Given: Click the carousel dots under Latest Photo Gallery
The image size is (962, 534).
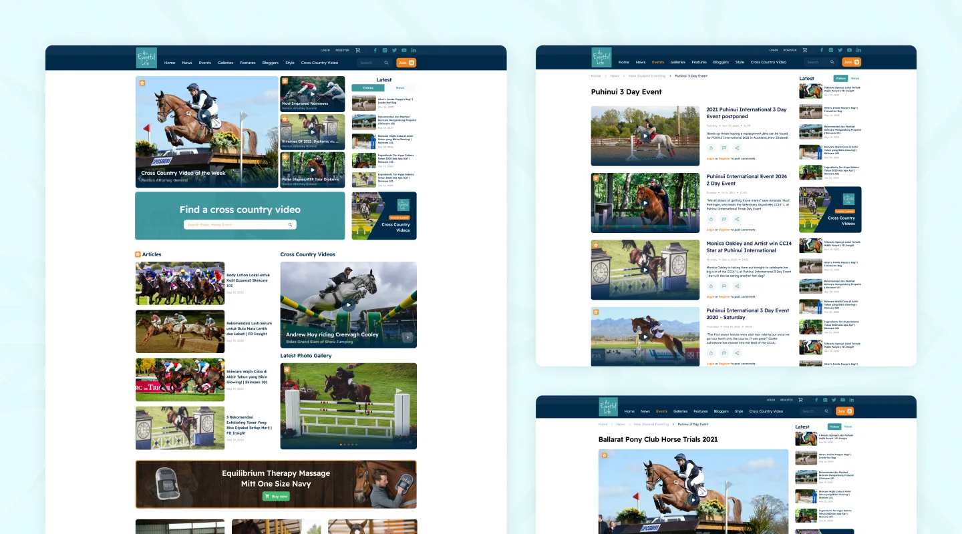Looking at the screenshot, I should coord(348,445).
